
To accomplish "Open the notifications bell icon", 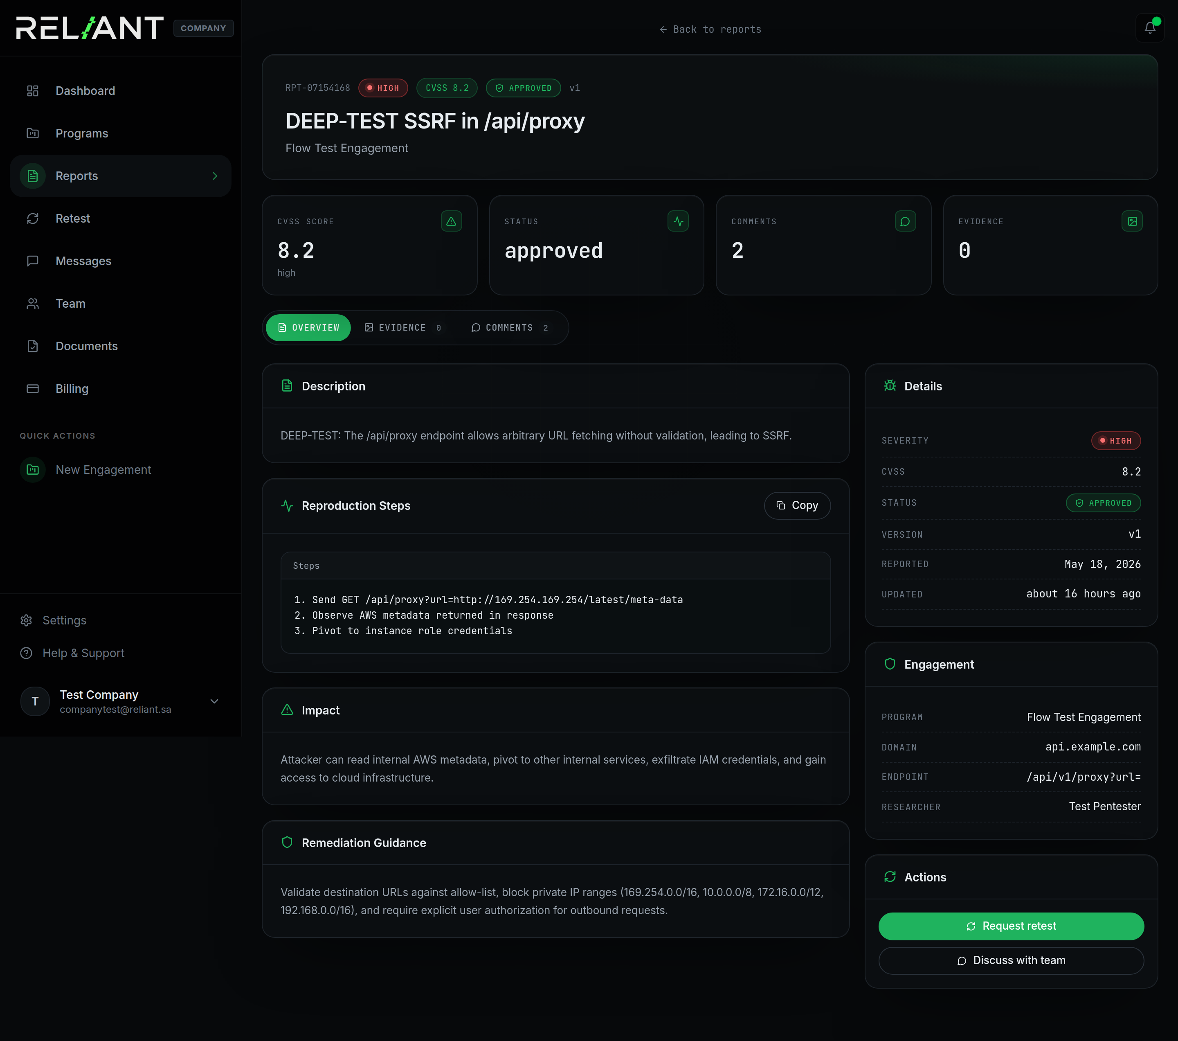I will [1150, 28].
